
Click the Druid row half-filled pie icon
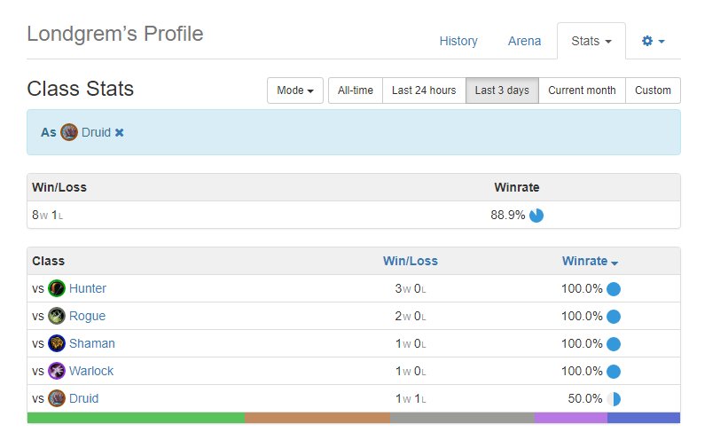614,398
